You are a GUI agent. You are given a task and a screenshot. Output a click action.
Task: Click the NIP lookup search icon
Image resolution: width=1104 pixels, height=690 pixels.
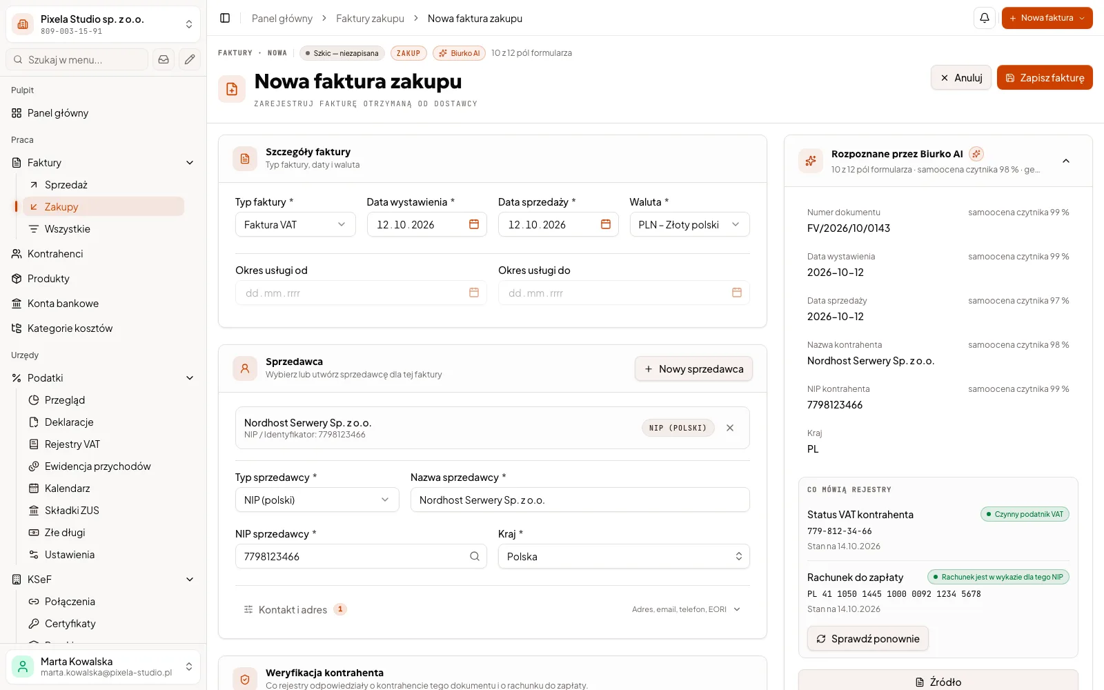(x=475, y=556)
